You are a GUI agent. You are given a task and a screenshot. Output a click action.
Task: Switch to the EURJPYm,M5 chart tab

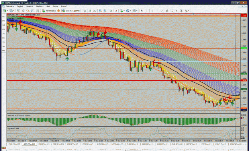pos(44,144)
